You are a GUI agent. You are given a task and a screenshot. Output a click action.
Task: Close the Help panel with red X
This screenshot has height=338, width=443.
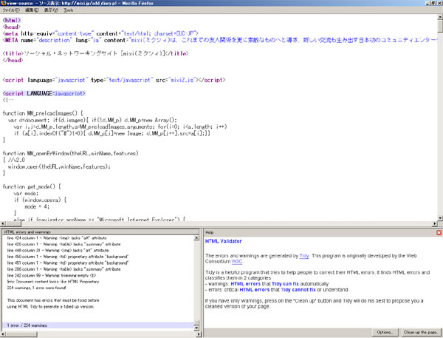pos(439,232)
